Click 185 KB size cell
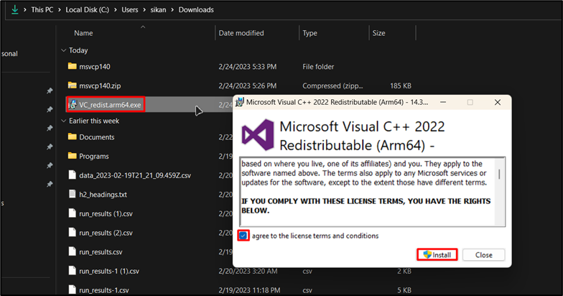 pos(401,85)
